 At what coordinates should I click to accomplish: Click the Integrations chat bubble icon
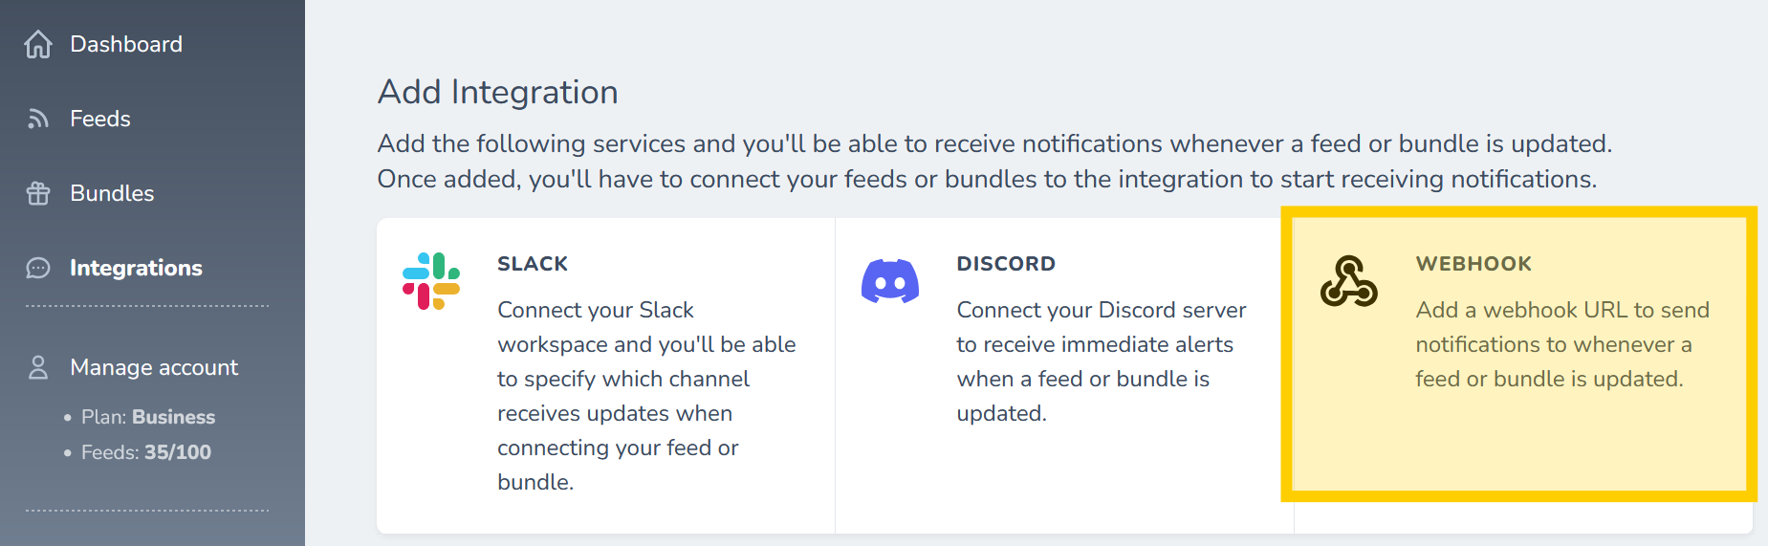pos(38,268)
